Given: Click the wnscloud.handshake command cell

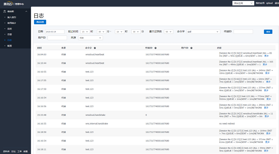Looking at the screenshot, I should point(95,115).
